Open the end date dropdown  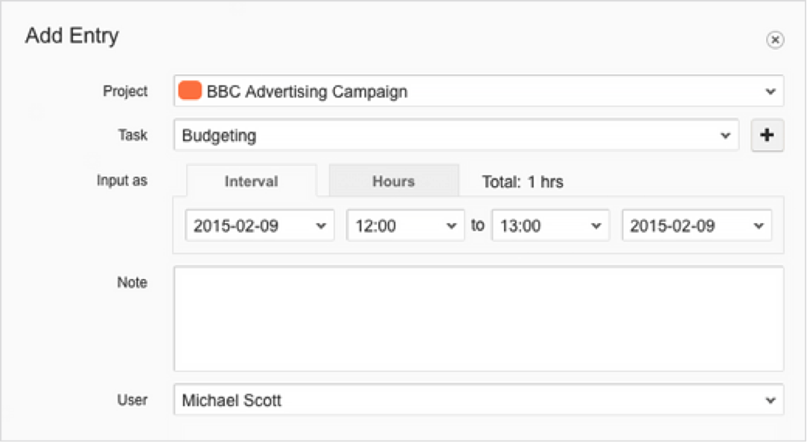point(697,225)
